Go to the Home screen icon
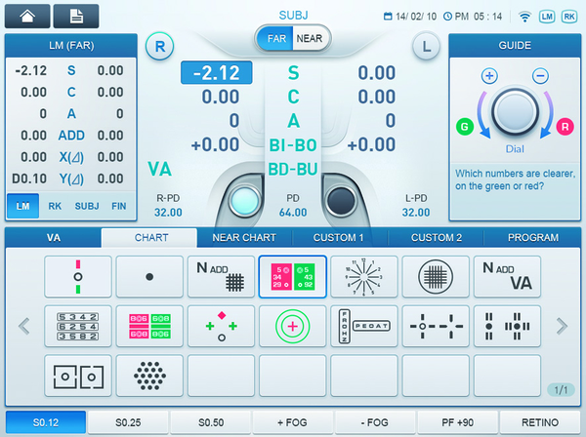This screenshot has height=437, width=586. coord(26,15)
